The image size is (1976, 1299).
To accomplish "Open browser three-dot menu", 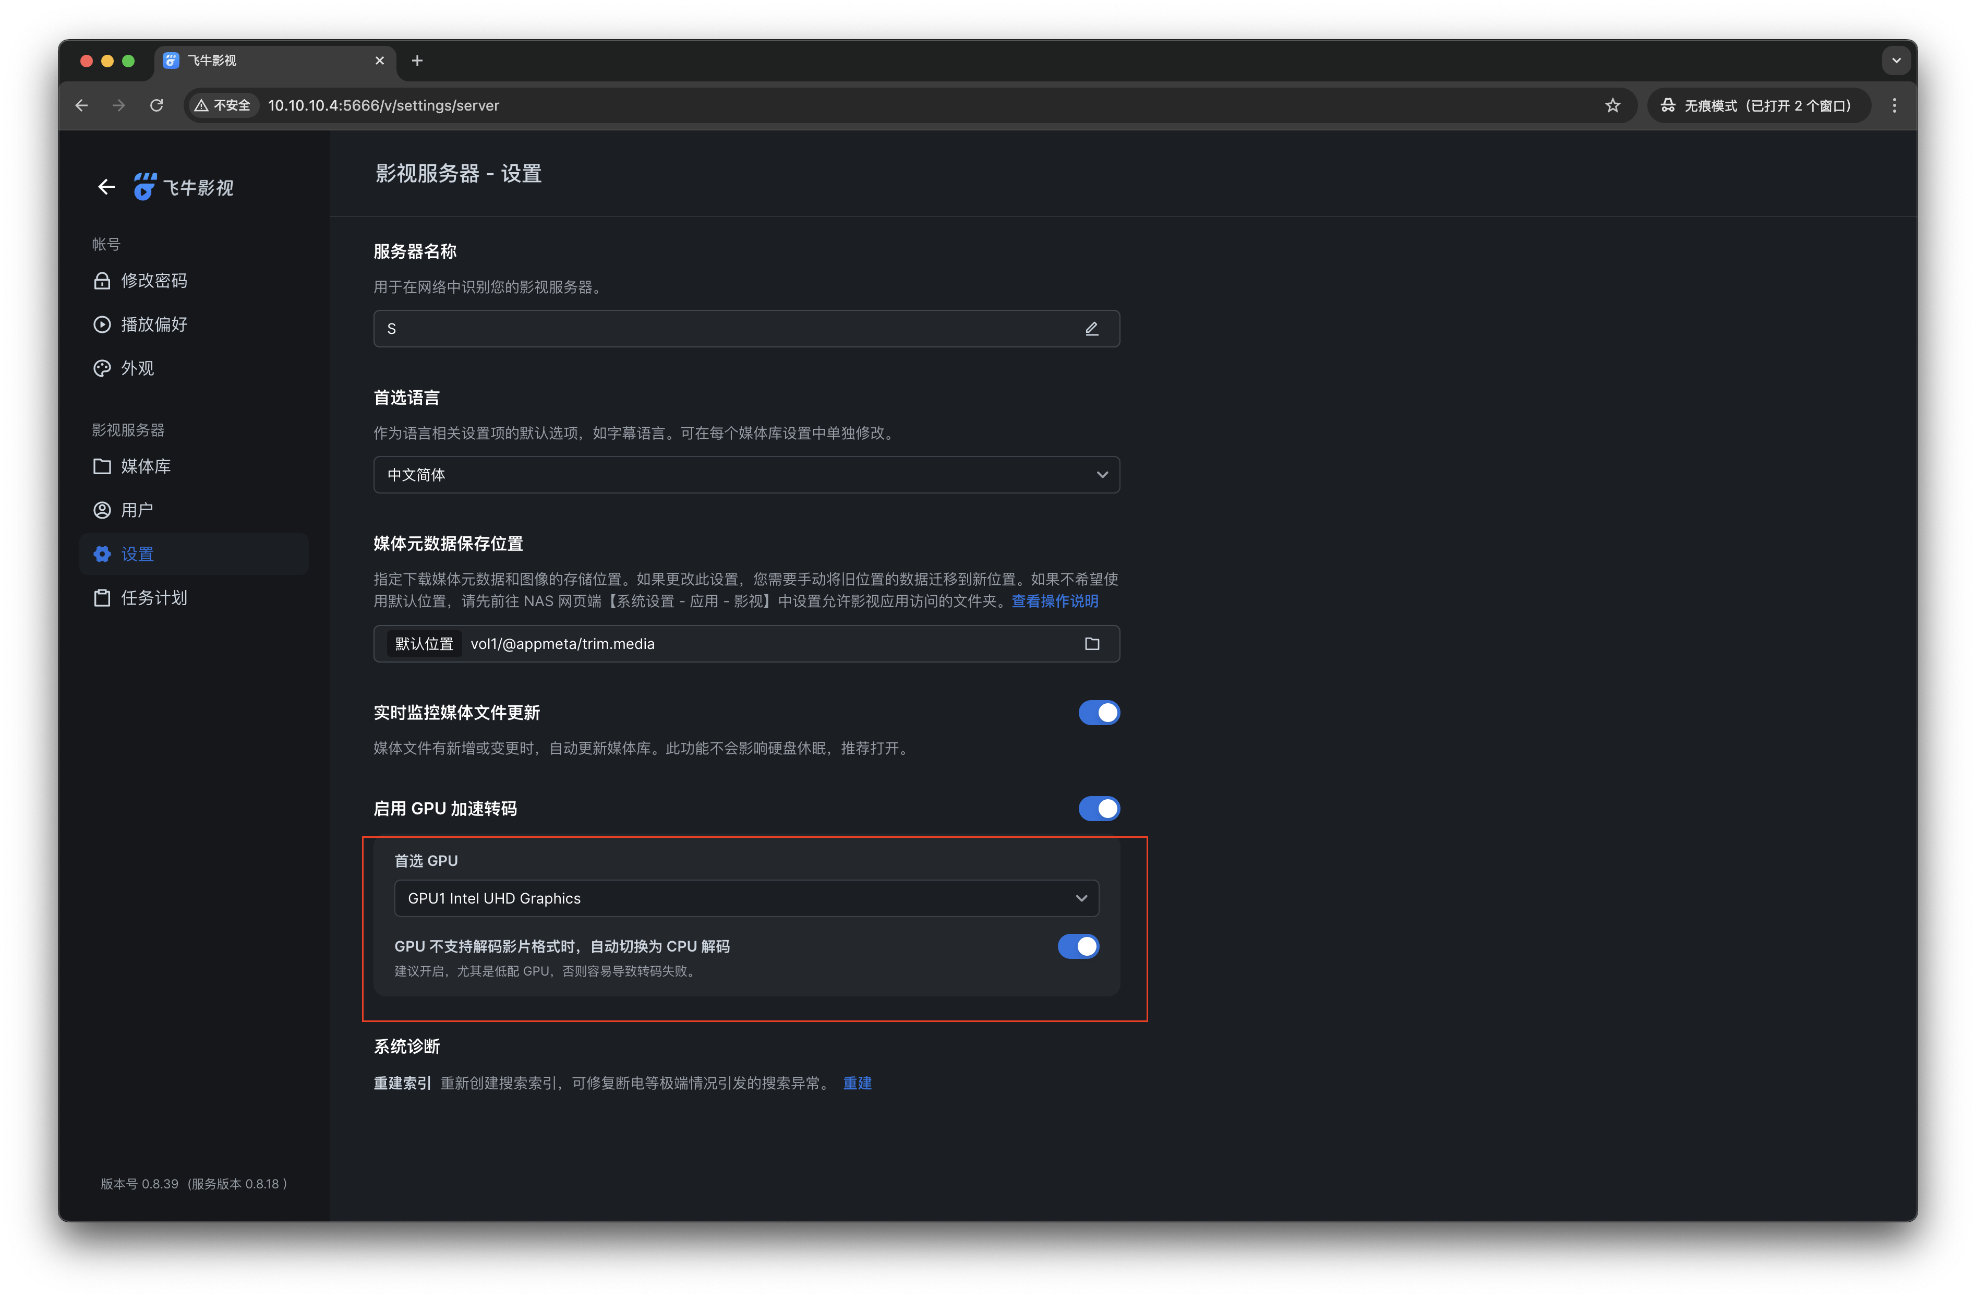I will (x=1894, y=105).
